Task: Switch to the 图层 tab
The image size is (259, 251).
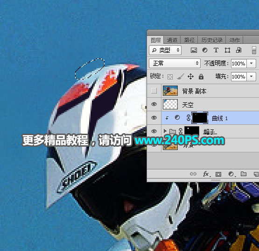Action: (x=155, y=40)
